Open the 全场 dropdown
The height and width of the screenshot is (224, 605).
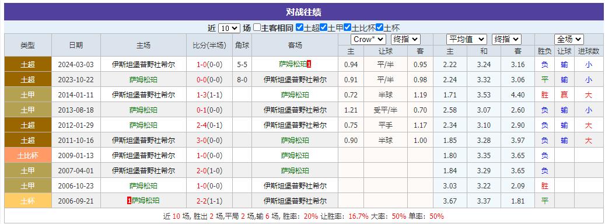click(x=569, y=39)
